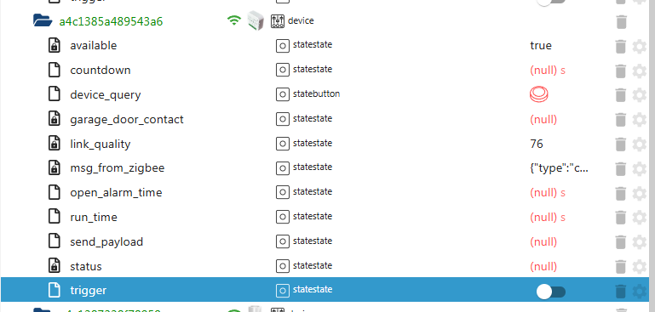Viewport: 655px width, 312px height.
Task: Delete the msg_from_zigbee state
Action: (621, 169)
